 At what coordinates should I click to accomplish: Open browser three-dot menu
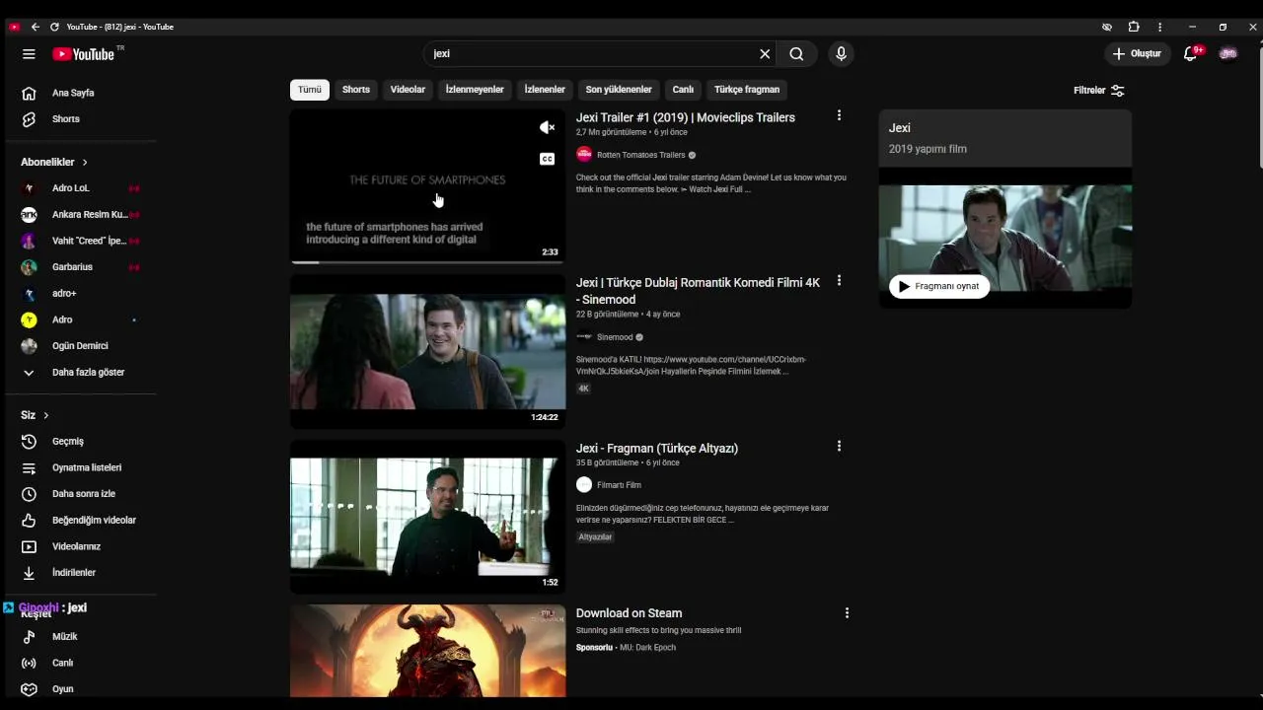[x=1159, y=27]
